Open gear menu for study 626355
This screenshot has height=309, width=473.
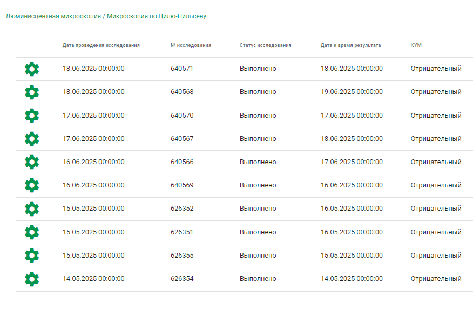[32, 256]
